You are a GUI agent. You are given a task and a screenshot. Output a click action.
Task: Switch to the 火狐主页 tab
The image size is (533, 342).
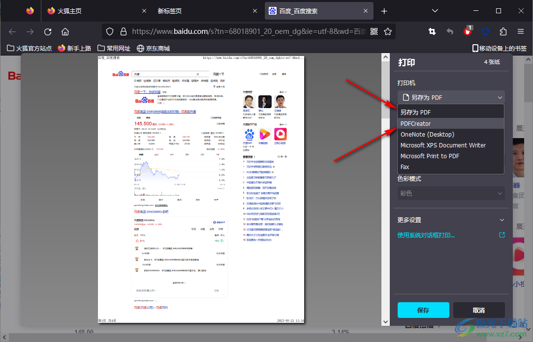tap(97, 11)
